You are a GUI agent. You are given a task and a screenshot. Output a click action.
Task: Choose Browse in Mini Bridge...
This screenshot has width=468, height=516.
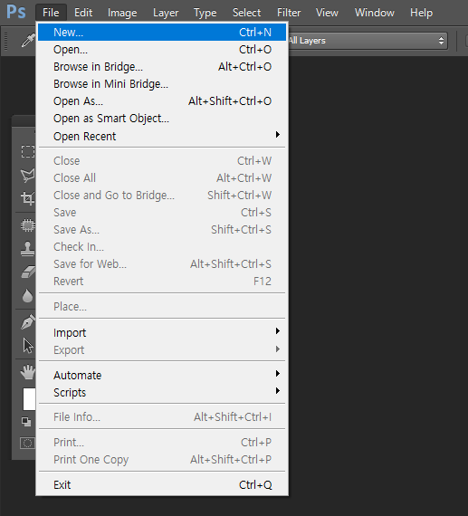tap(162, 84)
